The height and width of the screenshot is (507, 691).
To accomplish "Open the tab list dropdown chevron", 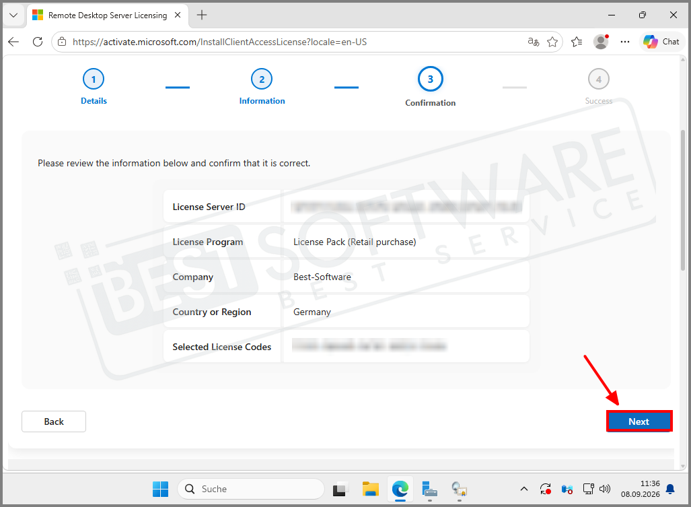I will [x=13, y=15].
